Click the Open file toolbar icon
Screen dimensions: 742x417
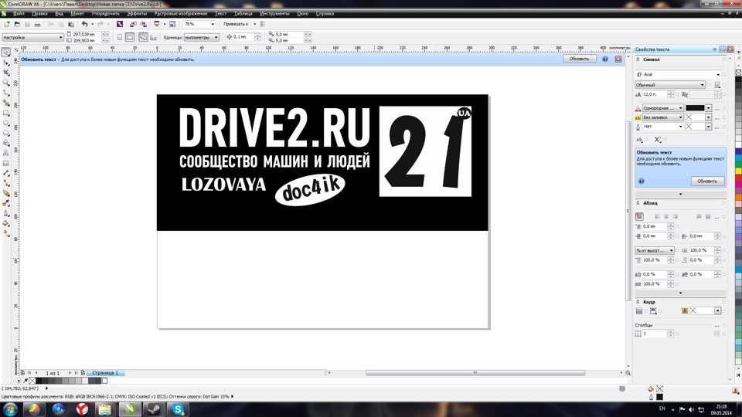(17, 24)
